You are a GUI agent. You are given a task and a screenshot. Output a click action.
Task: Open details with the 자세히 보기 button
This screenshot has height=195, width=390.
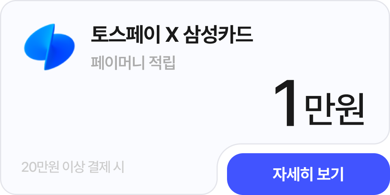click(309, 174)
